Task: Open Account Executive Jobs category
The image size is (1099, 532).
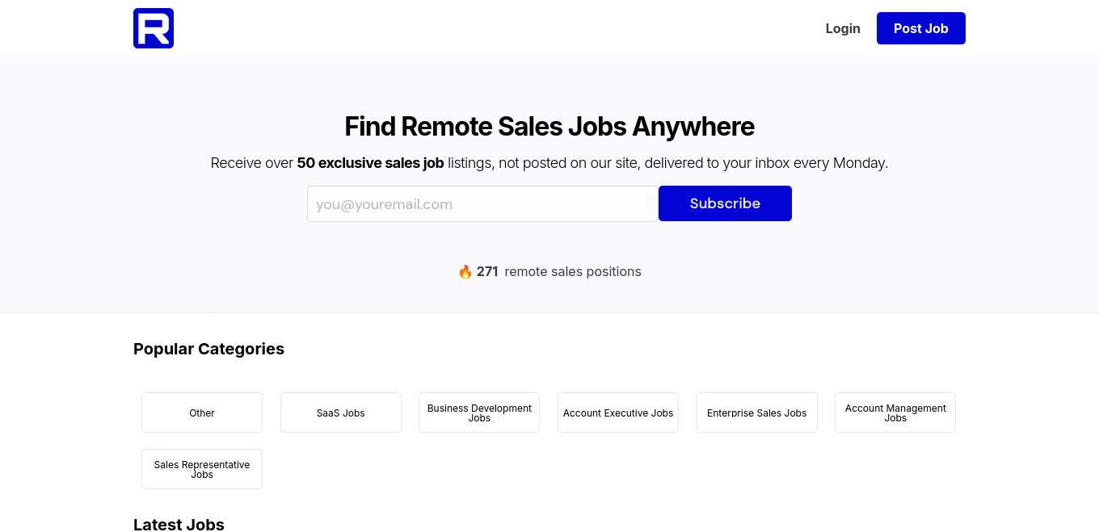Action: coord(618,413)
